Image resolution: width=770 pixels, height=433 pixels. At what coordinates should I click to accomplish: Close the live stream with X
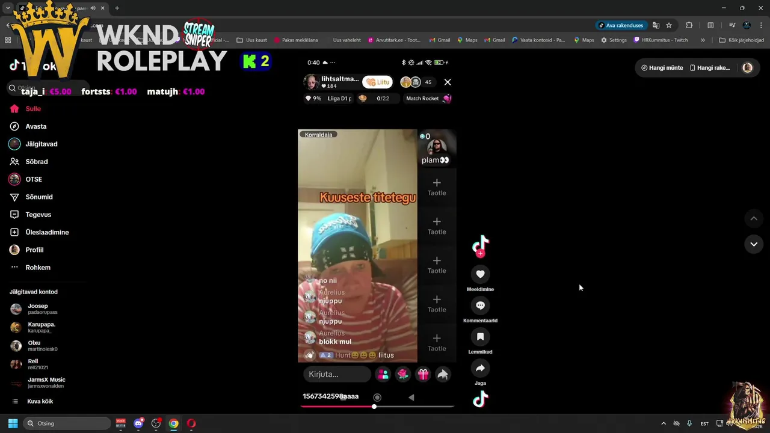coord(448,82)
